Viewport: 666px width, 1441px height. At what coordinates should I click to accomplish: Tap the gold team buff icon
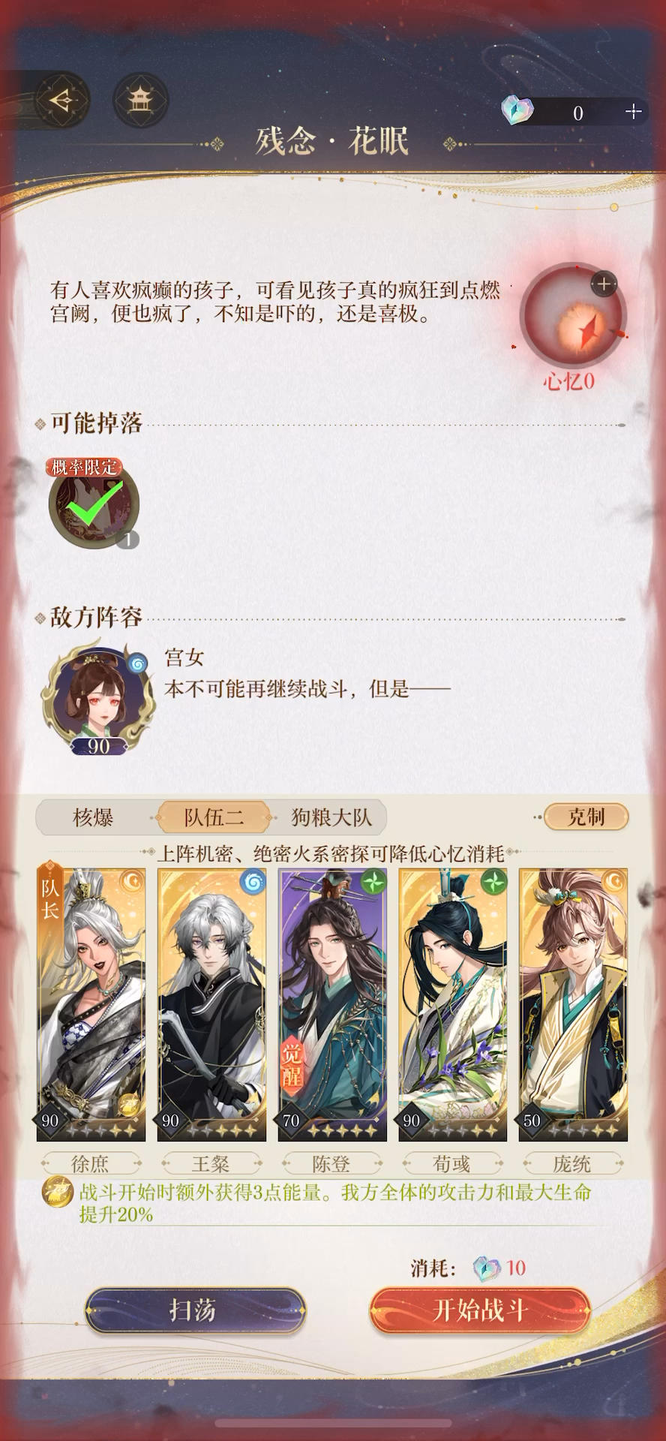tap(57, 1192)
